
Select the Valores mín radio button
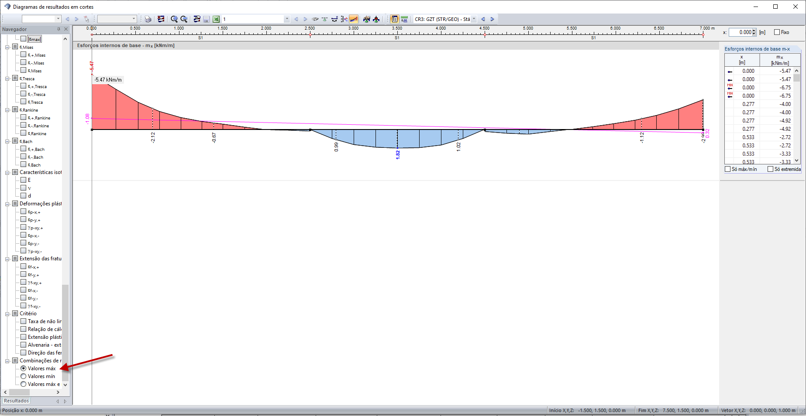pyautogui.click(x=24, y=376)
